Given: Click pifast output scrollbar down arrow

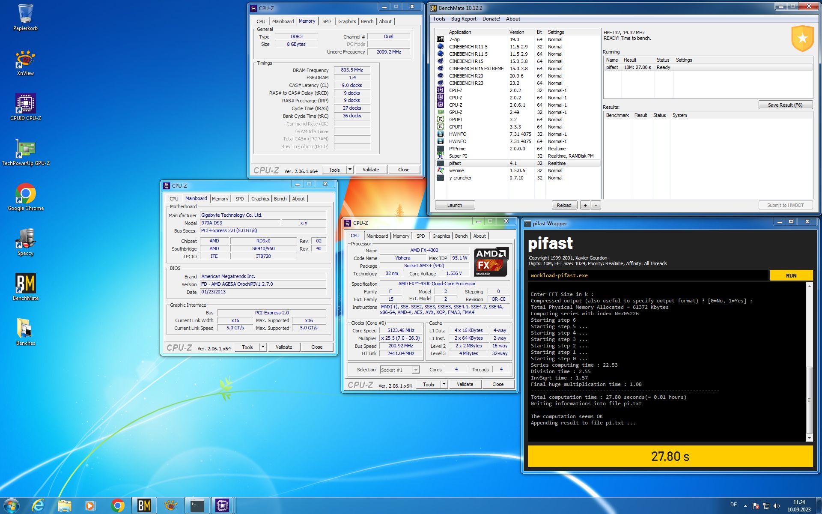Looking at the screenshot, I should click(809, 438).
